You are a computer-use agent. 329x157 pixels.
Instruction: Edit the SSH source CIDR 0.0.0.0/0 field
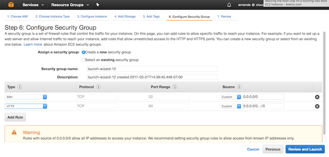tap(263, 97)
